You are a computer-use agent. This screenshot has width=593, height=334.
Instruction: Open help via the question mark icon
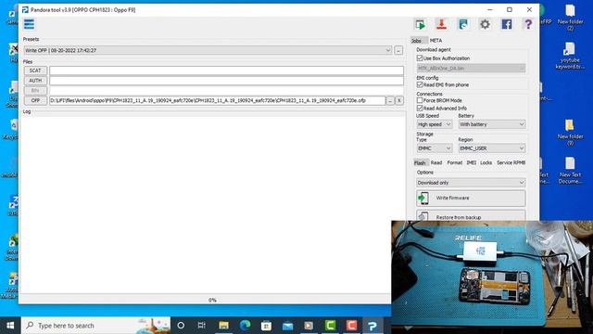coord(528,25)
